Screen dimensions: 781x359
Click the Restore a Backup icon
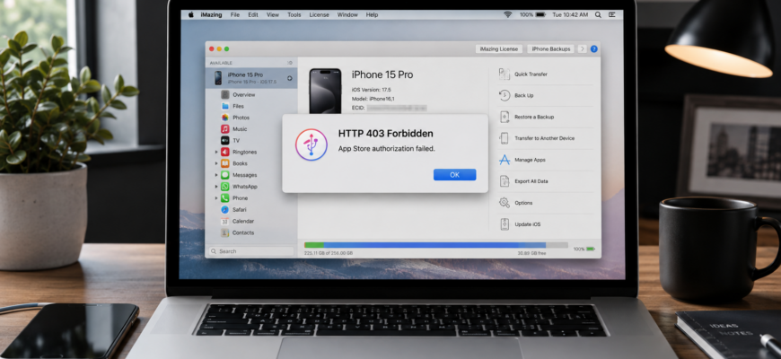[505, 117]
